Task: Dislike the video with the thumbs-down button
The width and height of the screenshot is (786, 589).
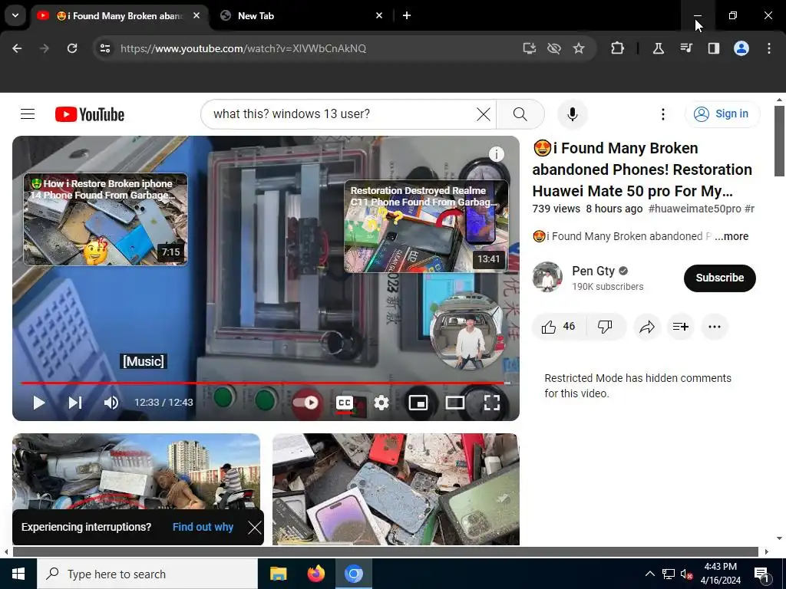Action: coord(605,327)
